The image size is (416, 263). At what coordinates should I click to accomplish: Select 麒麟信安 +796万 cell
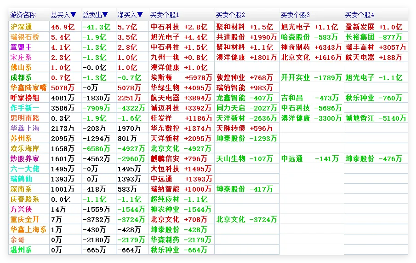pyautogui.click(x=179, y=158)
